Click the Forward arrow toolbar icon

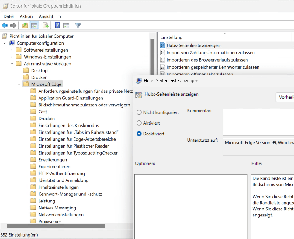tap(13, 25)
